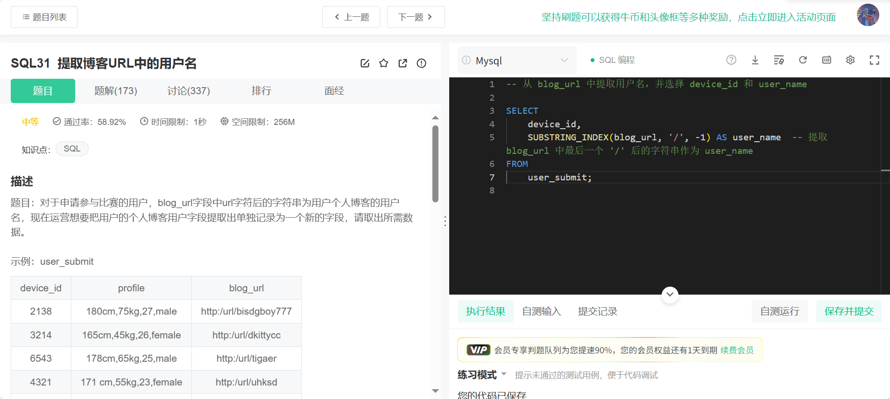The image size is (890, 399).
Task: Click the table cell http:/url/bisdgboy777
Action: tap(247, 311)
